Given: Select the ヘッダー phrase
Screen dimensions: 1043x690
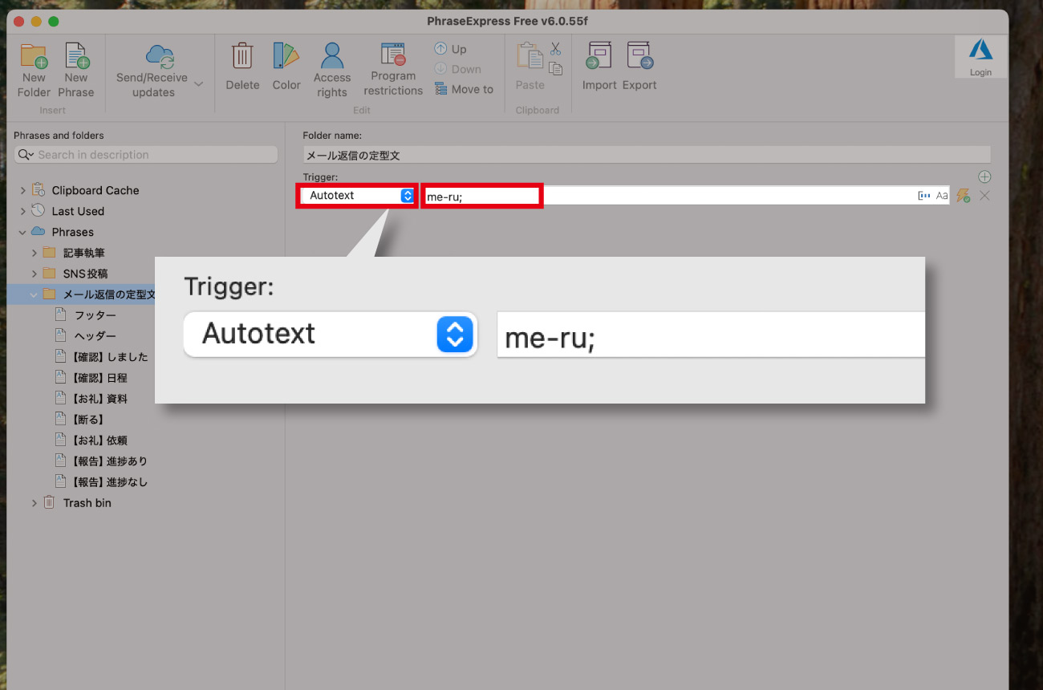Looking at the screenshot, I should tap(95, 336).
